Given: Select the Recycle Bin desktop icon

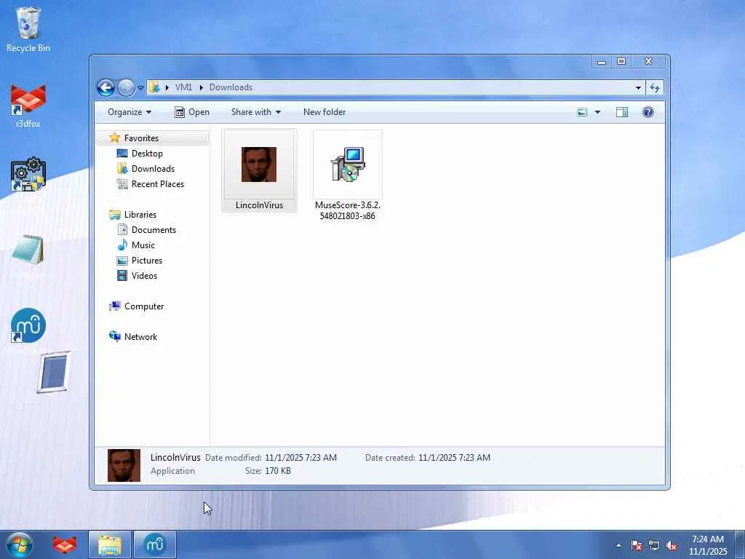Looking at the screenshot, I should (x=28, y=29).
